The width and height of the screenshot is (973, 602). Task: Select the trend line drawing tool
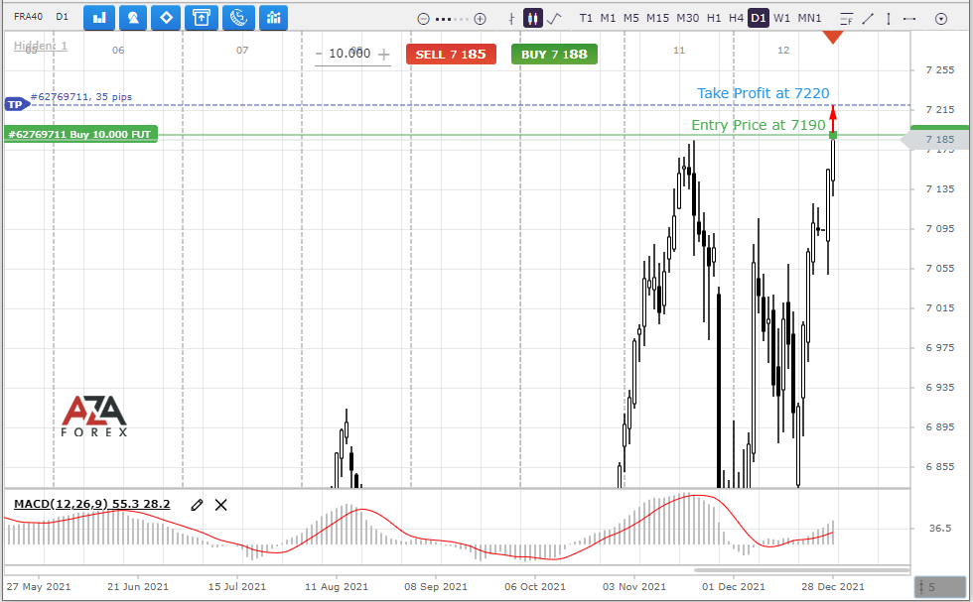click(868, 19)
